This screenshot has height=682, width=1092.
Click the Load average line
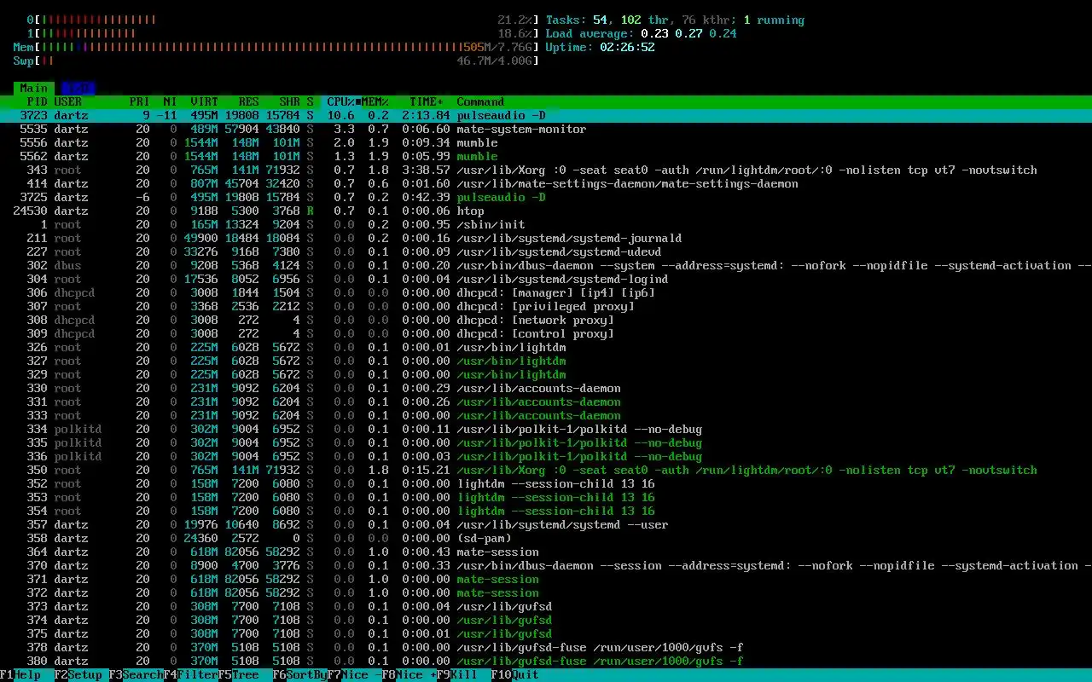coord(641,33)
